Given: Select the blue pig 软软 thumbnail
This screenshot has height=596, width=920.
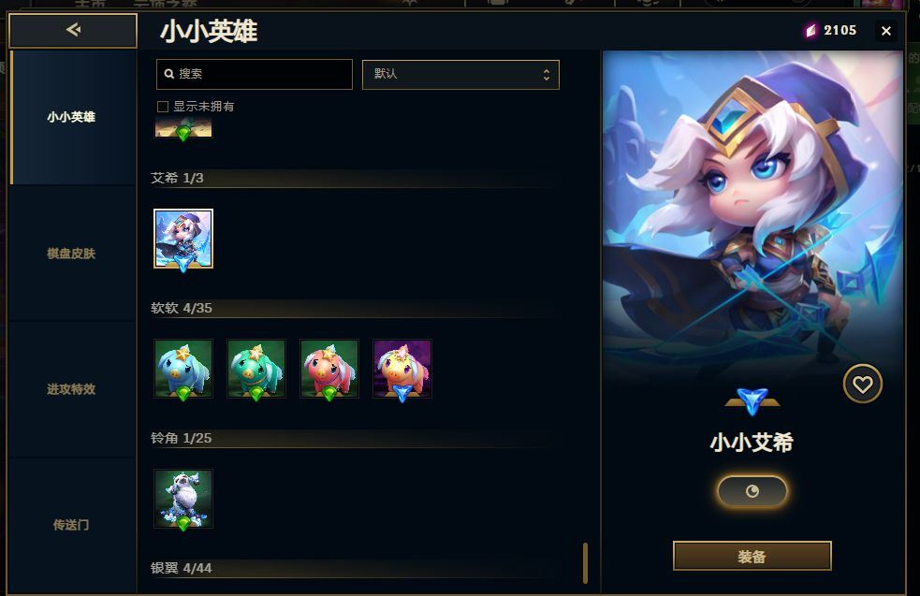Looking at the screenshot, I should coord(183,369).
